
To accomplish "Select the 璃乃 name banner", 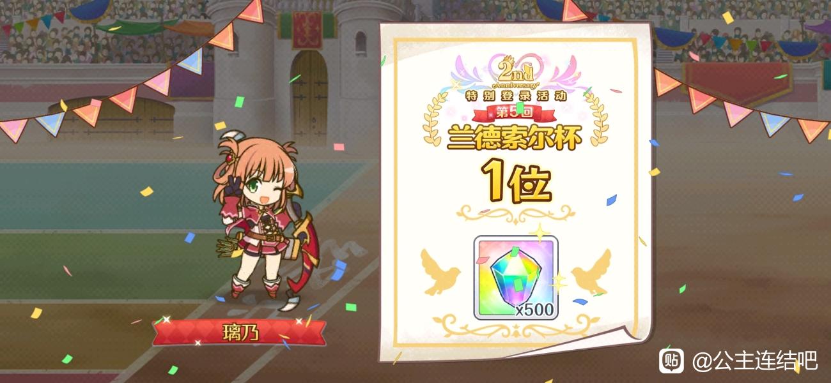I will coord(239,332).
